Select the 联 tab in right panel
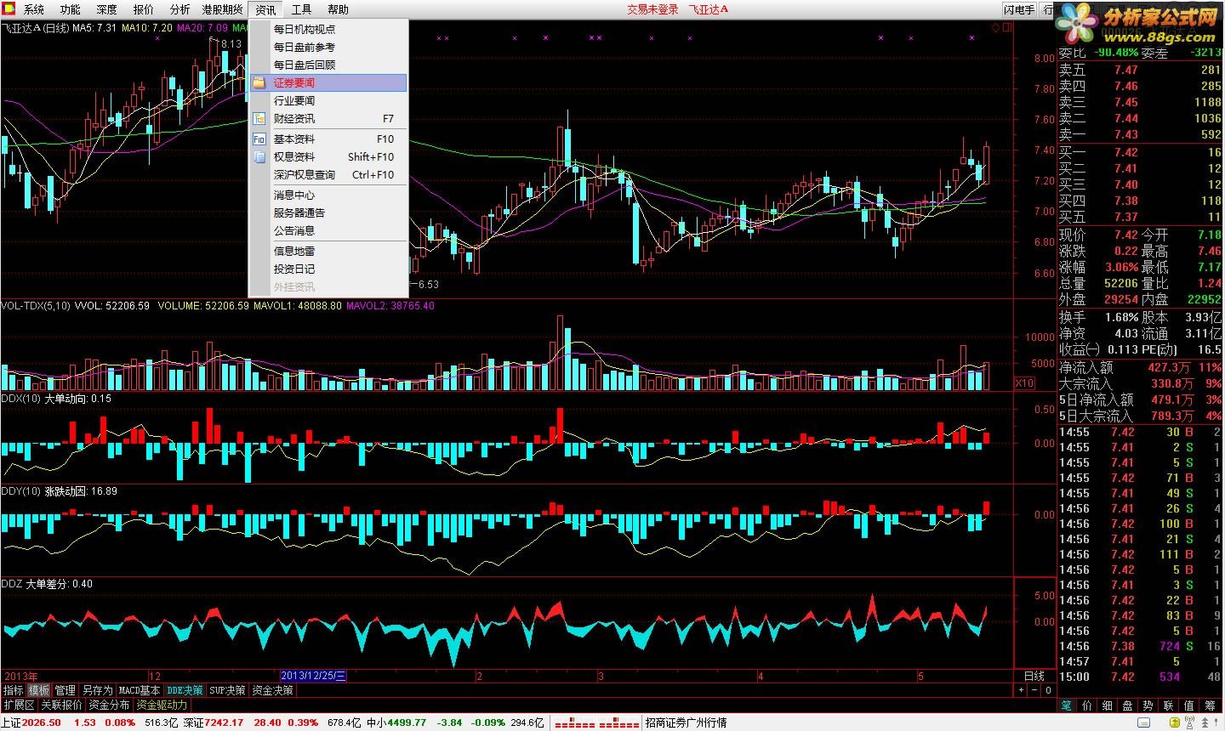Image resolution: width=1225 pixels, height=731 pixels. 1168,705
